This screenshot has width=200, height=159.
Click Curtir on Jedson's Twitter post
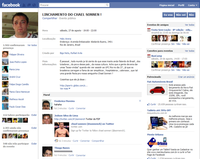pyautogui.click(x=75, y=141)
